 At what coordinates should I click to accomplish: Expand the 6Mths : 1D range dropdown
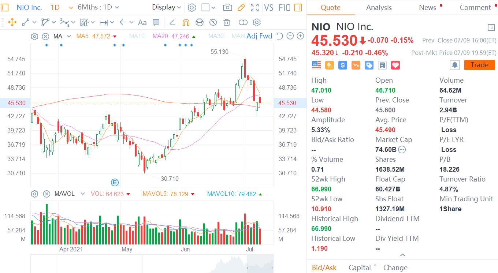[x=98, y=7]
